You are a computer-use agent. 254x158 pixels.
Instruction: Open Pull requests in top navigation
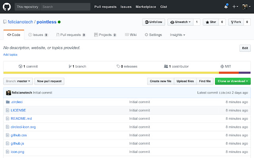(105, 7)
